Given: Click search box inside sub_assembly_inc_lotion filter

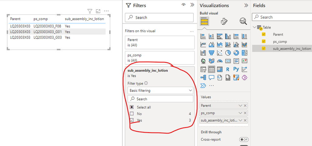Looking at the screenshot, I should coord(160,99).
